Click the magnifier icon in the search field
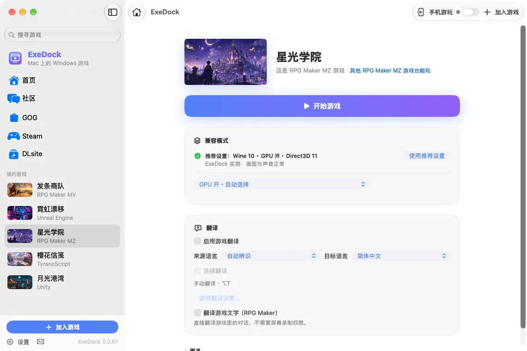 pos(12,35)
